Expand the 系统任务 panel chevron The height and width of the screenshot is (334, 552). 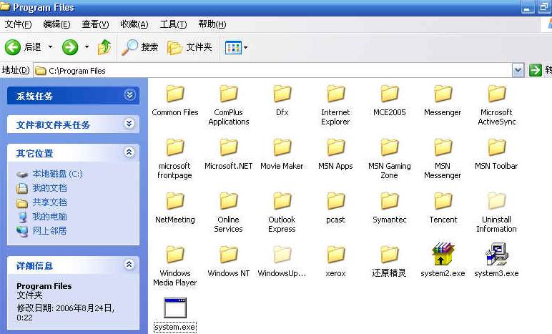pyautogui.click(x=129, y=95)
